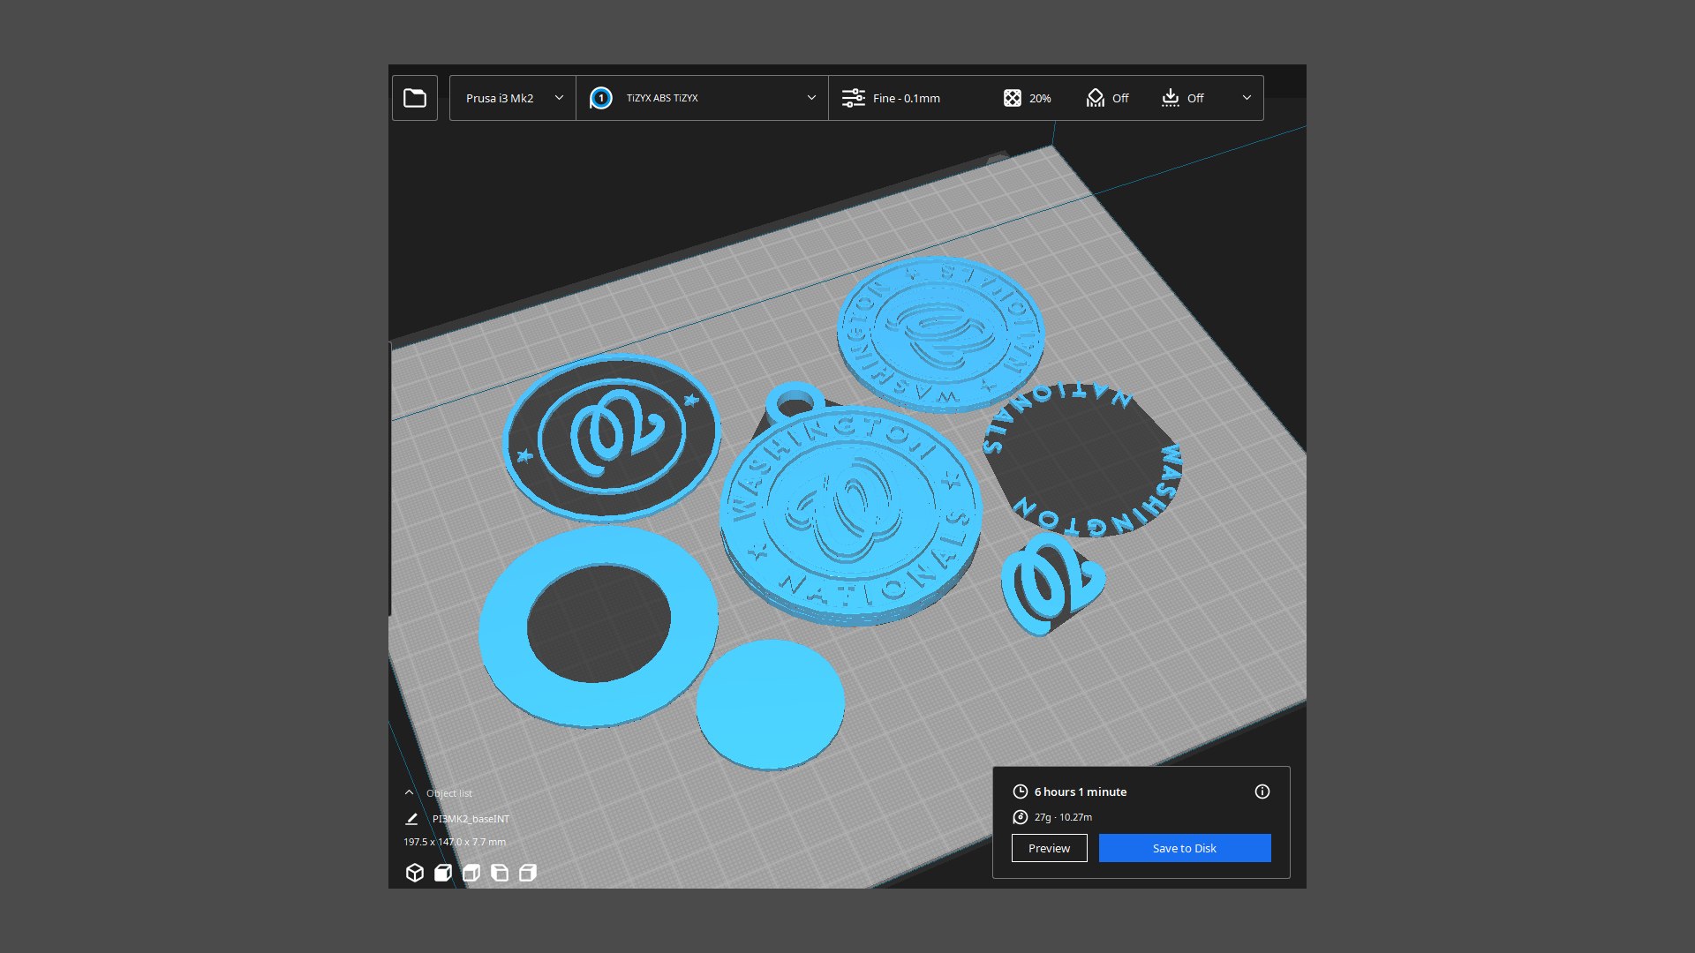Click the clock icon beside the print time
1695x953 pixels.
click(1021, 792)
